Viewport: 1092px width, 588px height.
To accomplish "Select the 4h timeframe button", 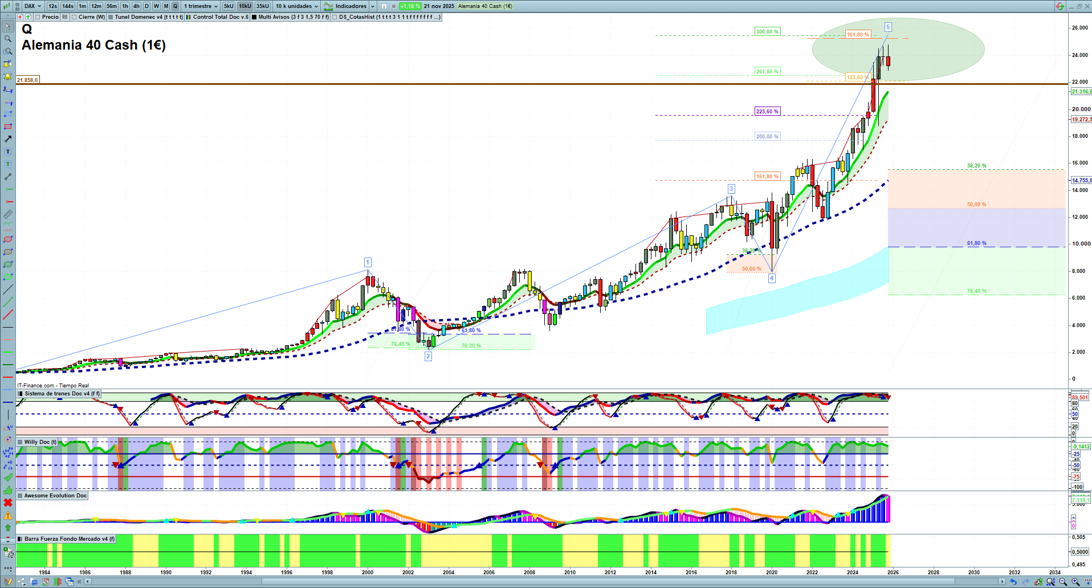I will click(x=136, y=6).
